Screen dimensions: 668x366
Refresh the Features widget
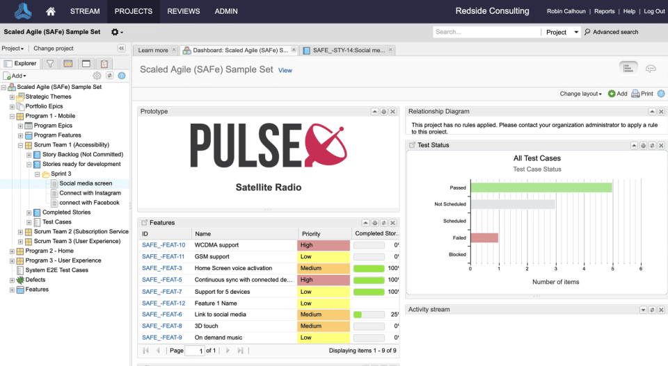point(384,223)
